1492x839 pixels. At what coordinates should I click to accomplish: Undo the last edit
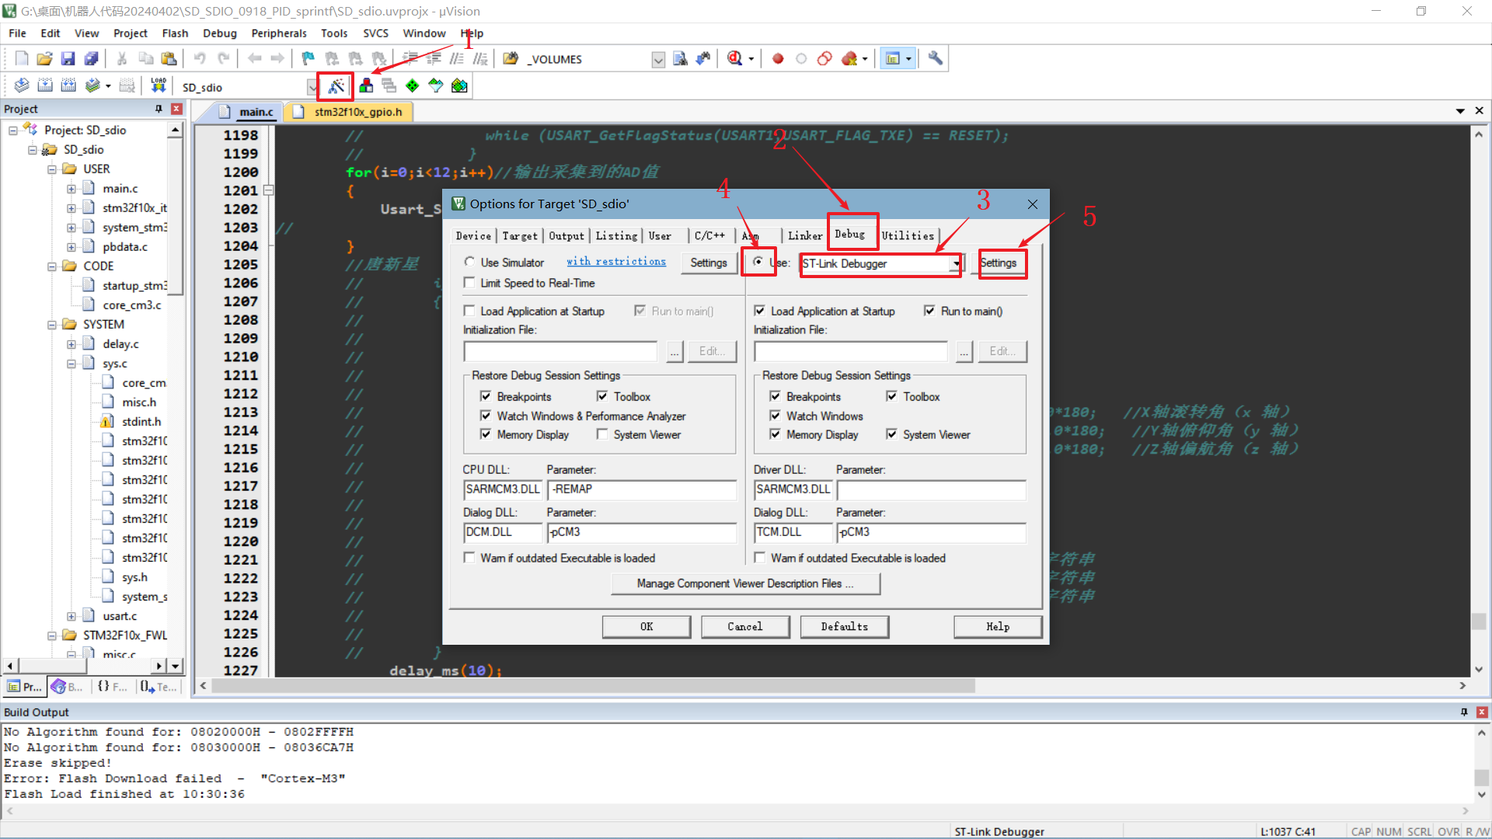coord(200,58)
